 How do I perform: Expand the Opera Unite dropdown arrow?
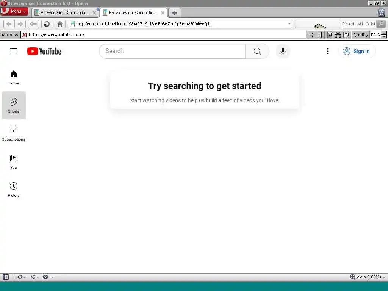38,277
